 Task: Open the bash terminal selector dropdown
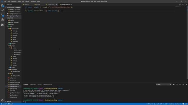tap(164, 85)
